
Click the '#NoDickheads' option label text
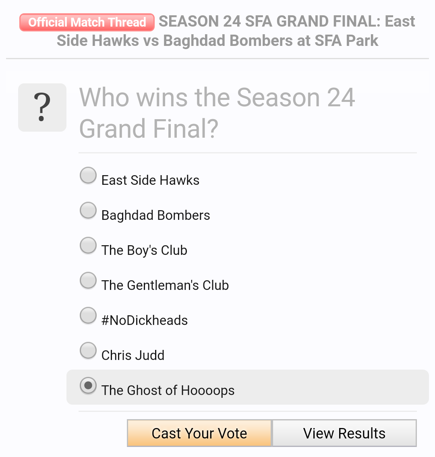(x=145, y=321)
